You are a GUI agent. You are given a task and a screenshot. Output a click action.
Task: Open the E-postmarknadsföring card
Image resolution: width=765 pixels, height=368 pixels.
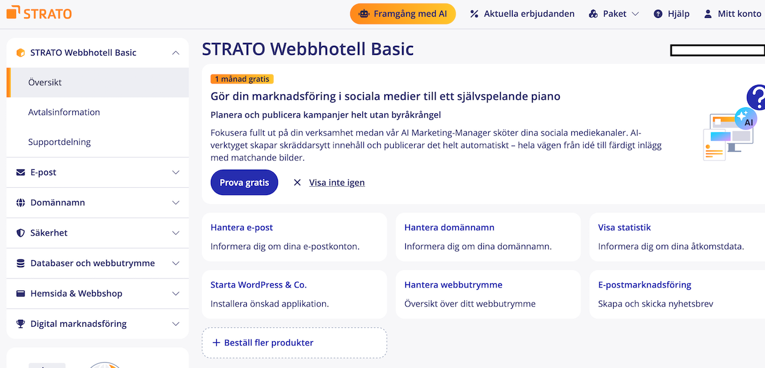(x=677, y=294)
